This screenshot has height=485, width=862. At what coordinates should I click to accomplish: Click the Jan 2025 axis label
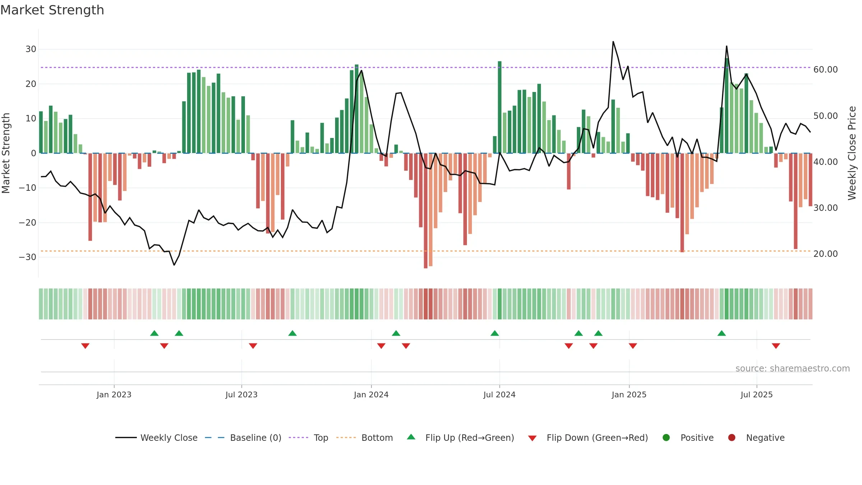tap(629, 394)
